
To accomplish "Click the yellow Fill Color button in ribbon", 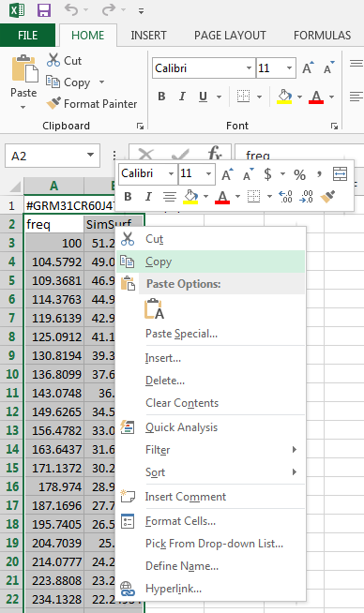I will pyautogui.click(x=284, y=97).
